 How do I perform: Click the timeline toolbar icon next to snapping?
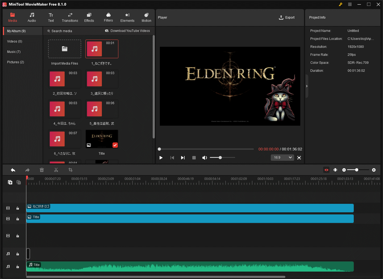pyautogui.click(x=335, y=170)
